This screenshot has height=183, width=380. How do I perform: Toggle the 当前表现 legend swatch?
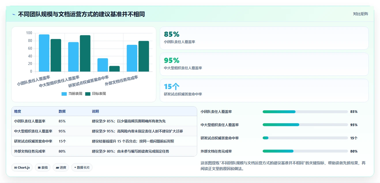[64, 94]
